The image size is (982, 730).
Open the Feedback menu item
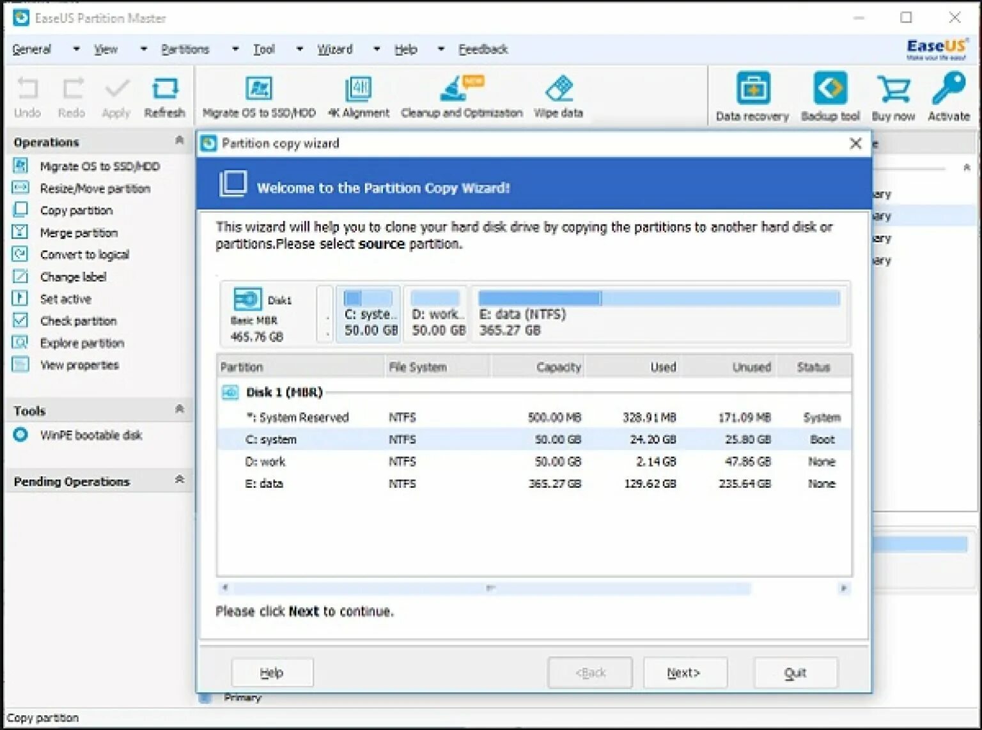pyautogui.click(x=483, y=49)
